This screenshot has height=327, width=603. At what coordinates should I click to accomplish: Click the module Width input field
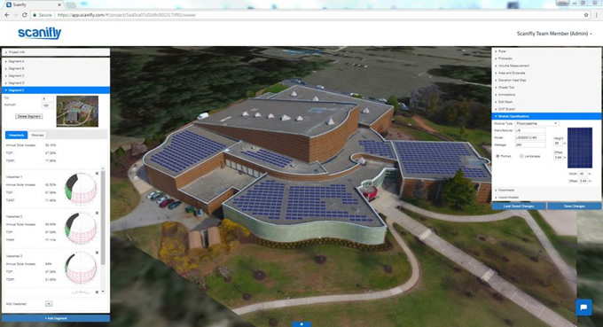pyautogui.click(x=583, y=174)
